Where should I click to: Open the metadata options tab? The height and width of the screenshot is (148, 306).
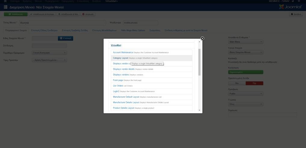(x=104, y=30)
